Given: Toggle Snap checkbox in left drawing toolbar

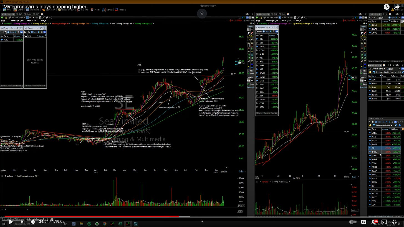Looking at the screenshot, I should click(x=248, y=73).
